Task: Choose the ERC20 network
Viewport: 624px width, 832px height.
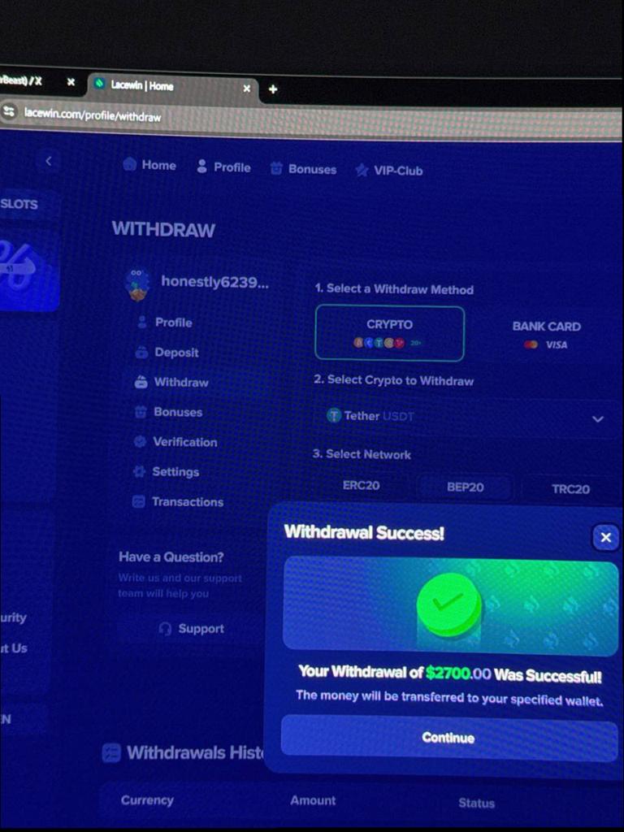Action: point(362,486)
